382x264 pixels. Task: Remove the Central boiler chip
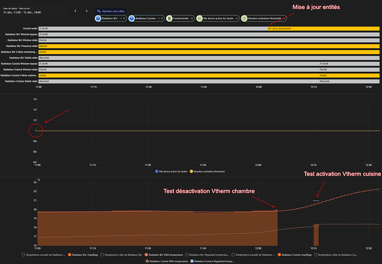[192, 18]
